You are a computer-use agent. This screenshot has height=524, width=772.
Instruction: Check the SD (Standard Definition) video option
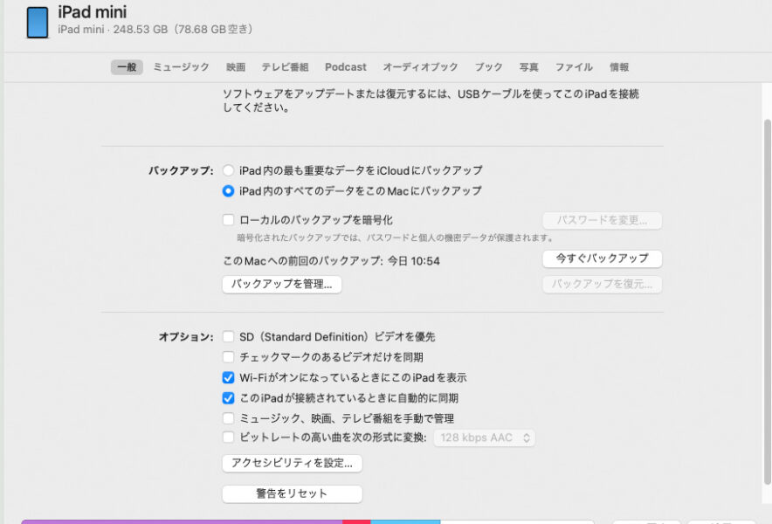click(x=228, y=337)
